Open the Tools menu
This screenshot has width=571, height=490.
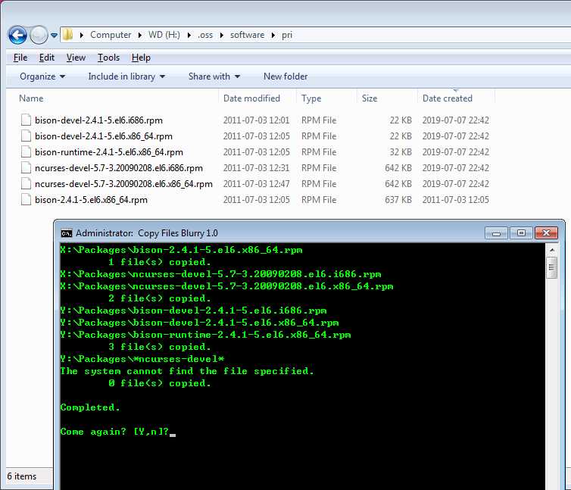[108, 58]
